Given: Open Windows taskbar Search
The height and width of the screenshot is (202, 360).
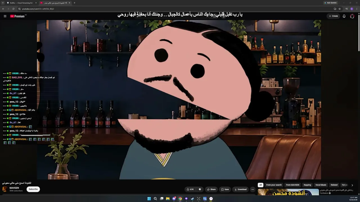Looking at the screenshot, I should [x=155, y=199].
